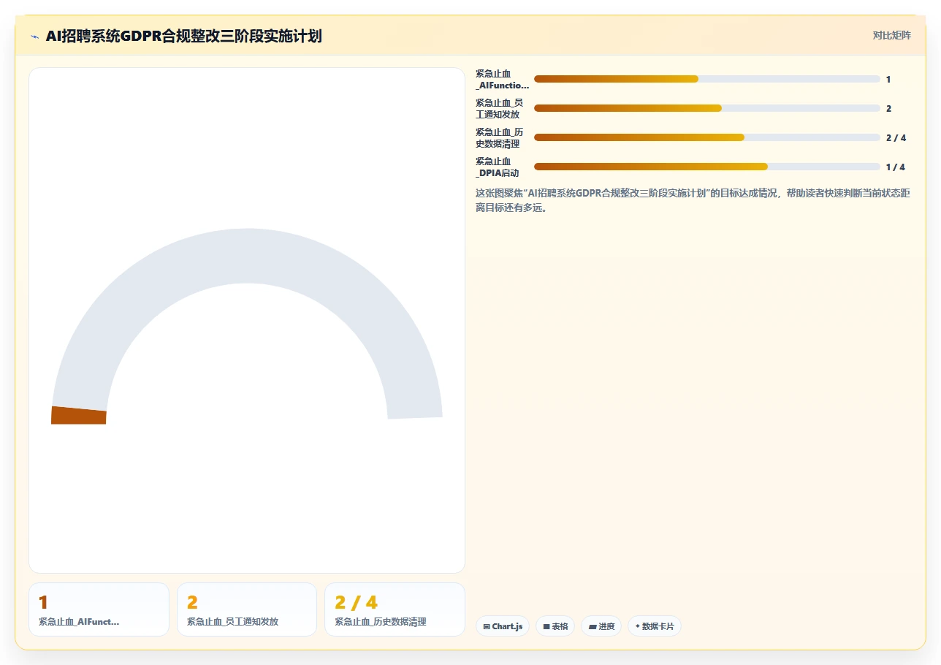This screenshot has width=941, height=665.
Task: Click label 紧急止血_历史数据清理 in progress list
Action: tap(500, 138)
